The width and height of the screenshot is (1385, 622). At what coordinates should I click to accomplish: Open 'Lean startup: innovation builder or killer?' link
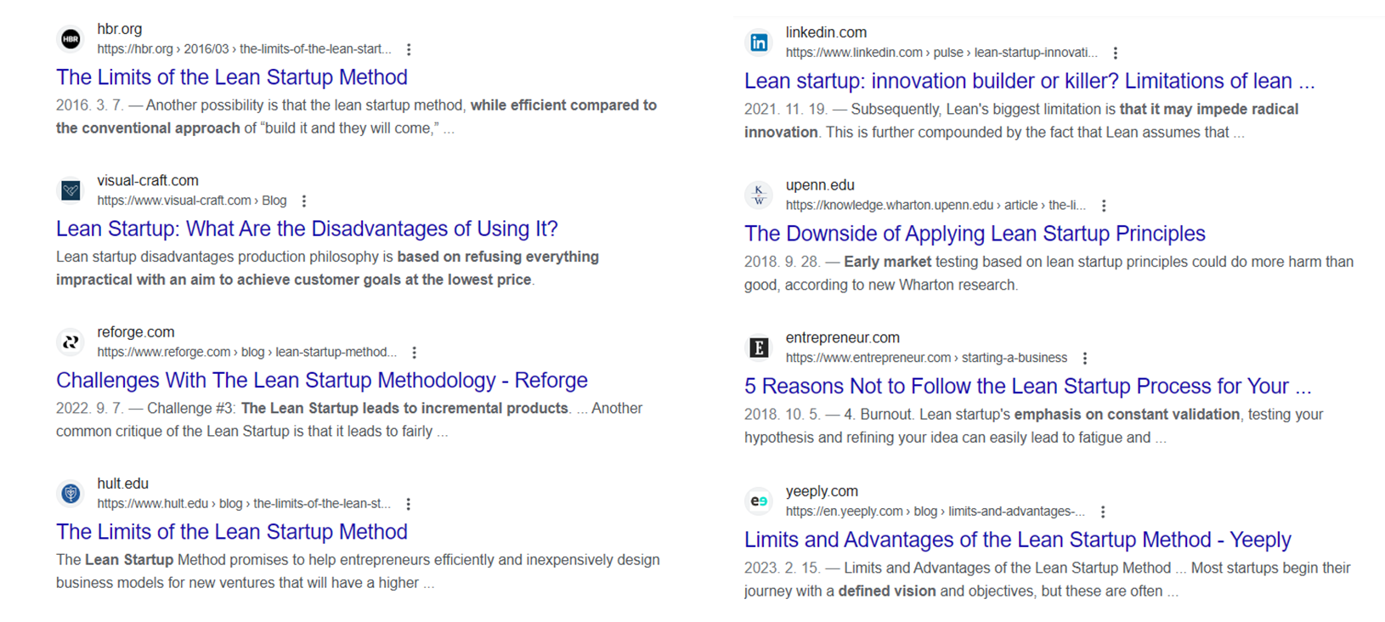[x=1029, y=82]
